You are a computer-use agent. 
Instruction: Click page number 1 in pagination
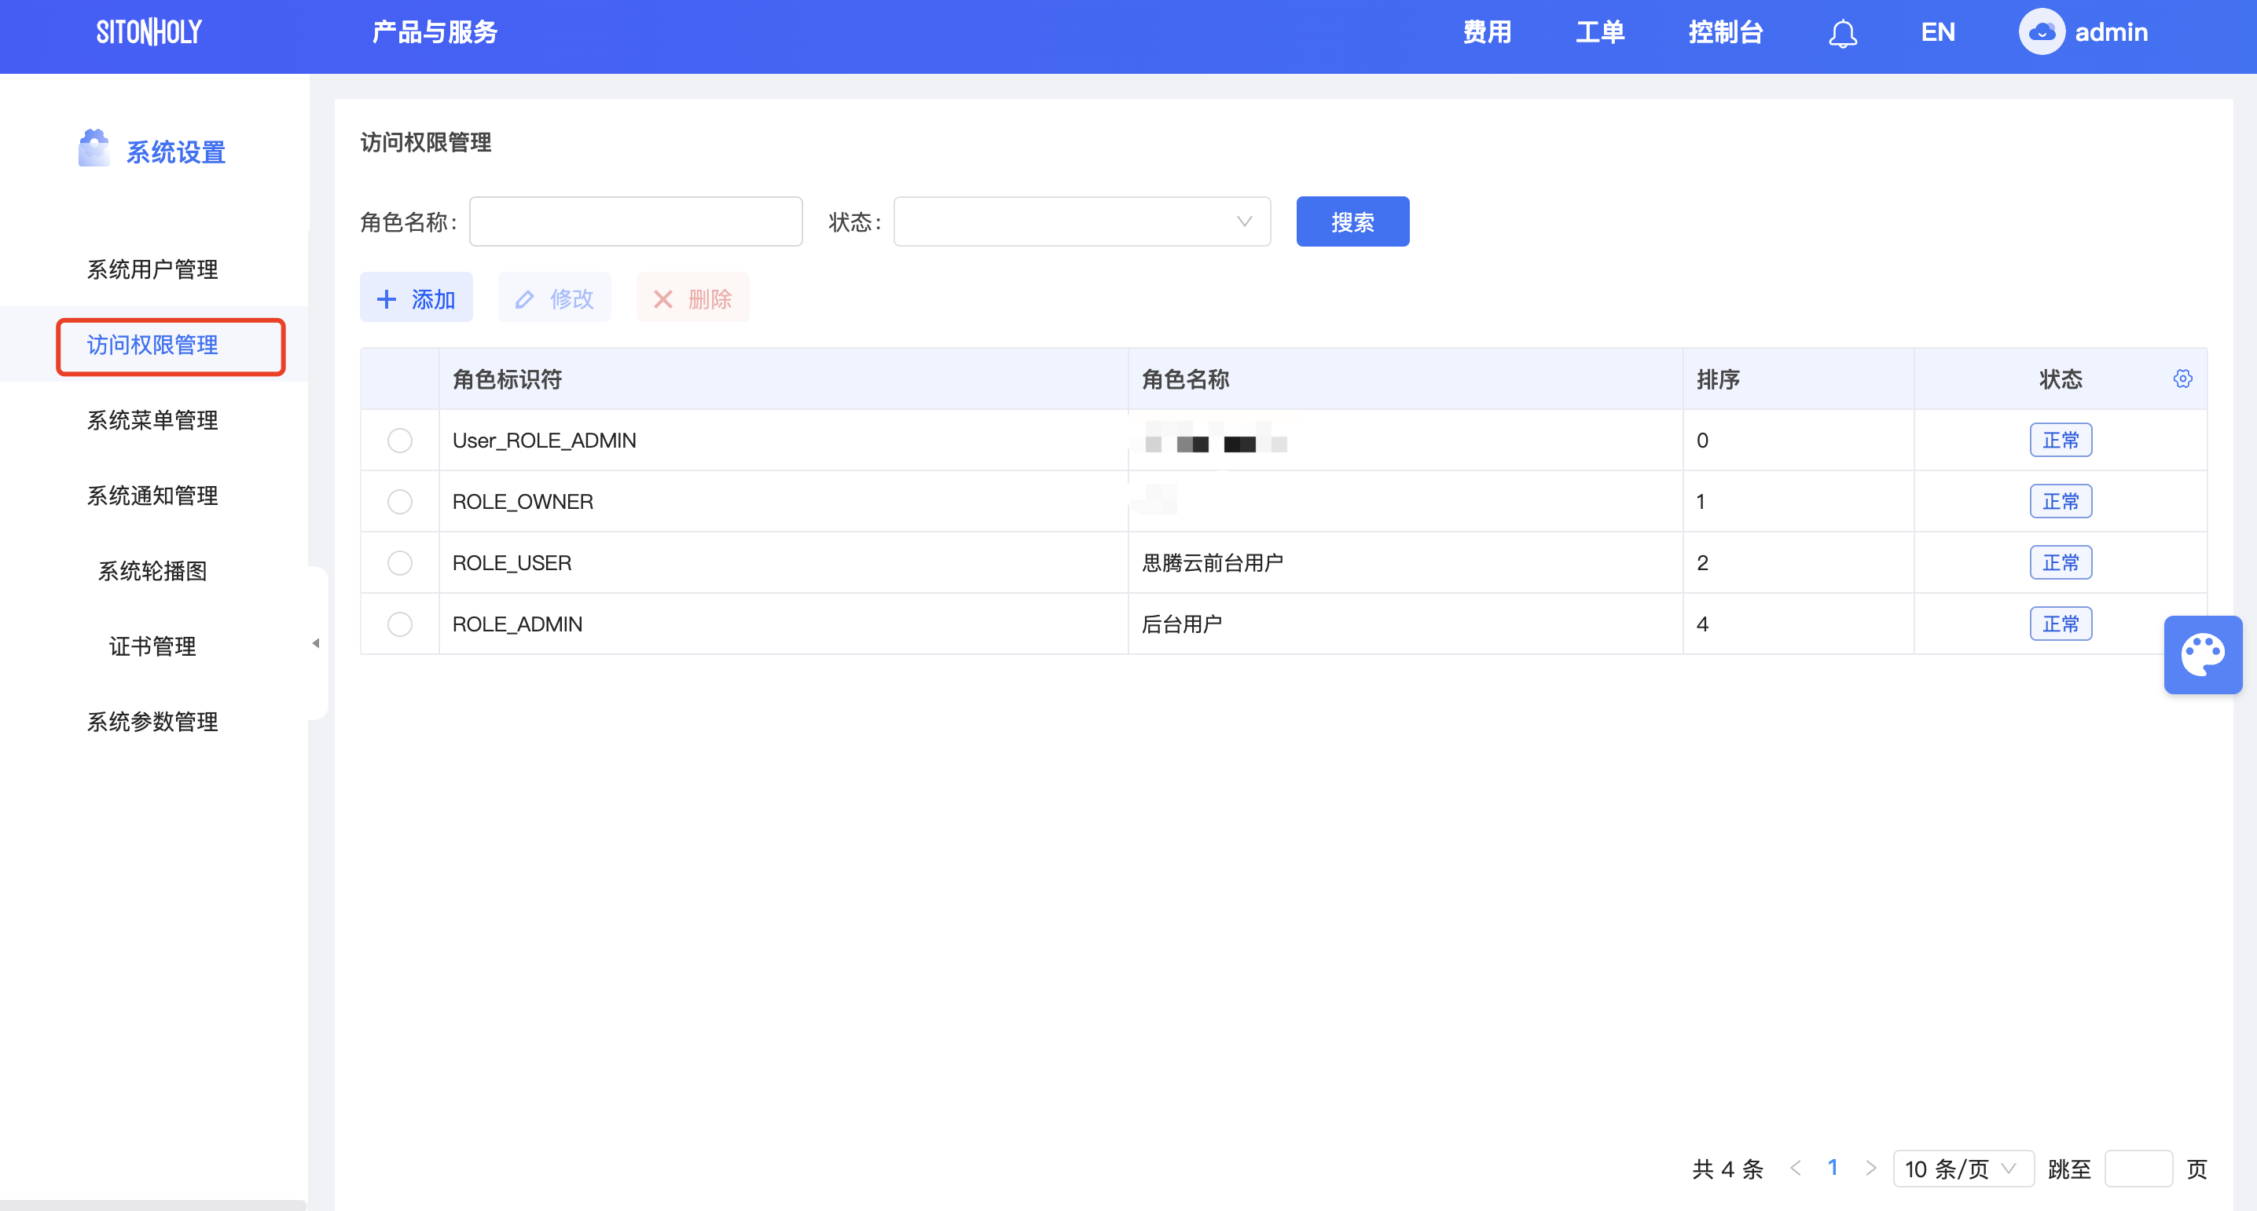[x=1832, y=1167]
